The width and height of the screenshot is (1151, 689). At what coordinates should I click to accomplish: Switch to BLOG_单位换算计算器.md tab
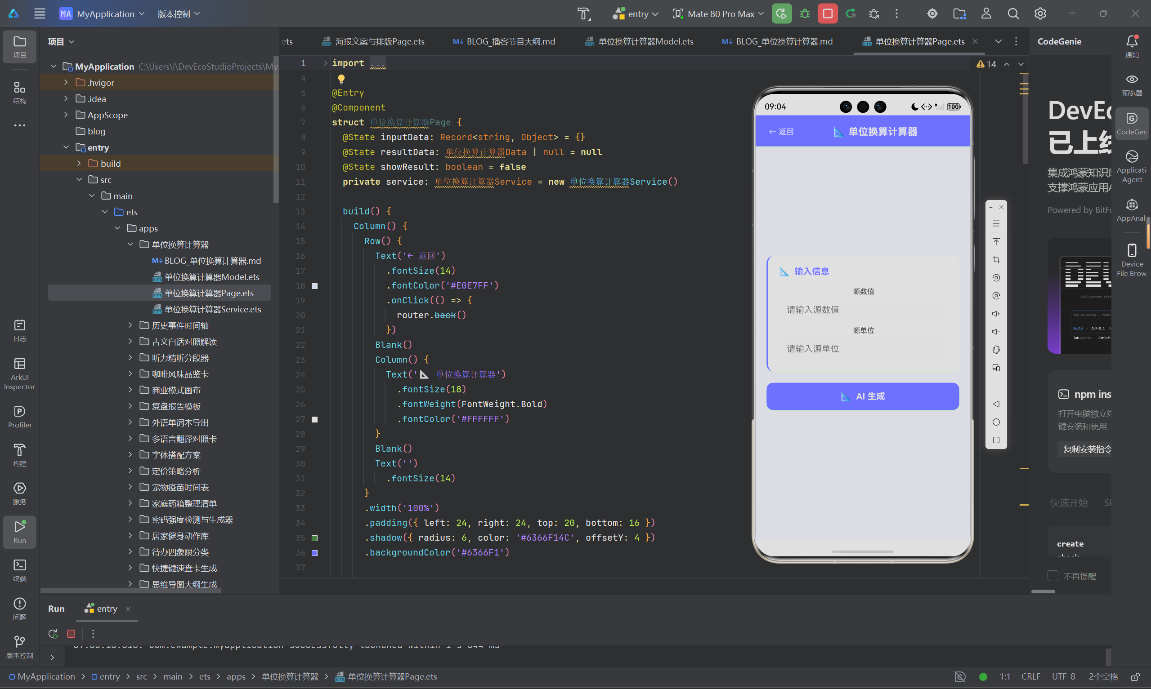[x=777, y=41]
